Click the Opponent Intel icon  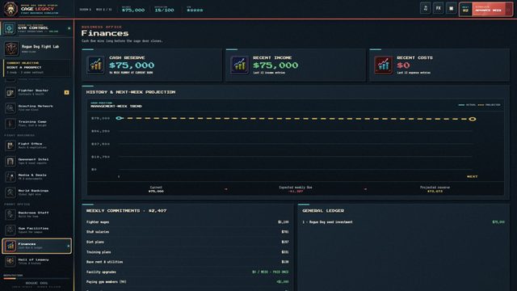(x=11, y=161)
